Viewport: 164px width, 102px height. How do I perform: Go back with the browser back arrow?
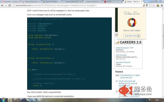(2, 5)
